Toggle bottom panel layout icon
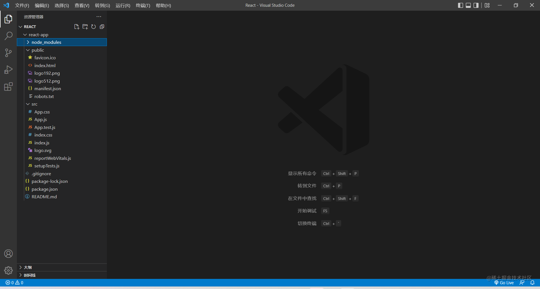Image resolution: width=540 pixels, height=289 pixels. [x=468, y=5]
